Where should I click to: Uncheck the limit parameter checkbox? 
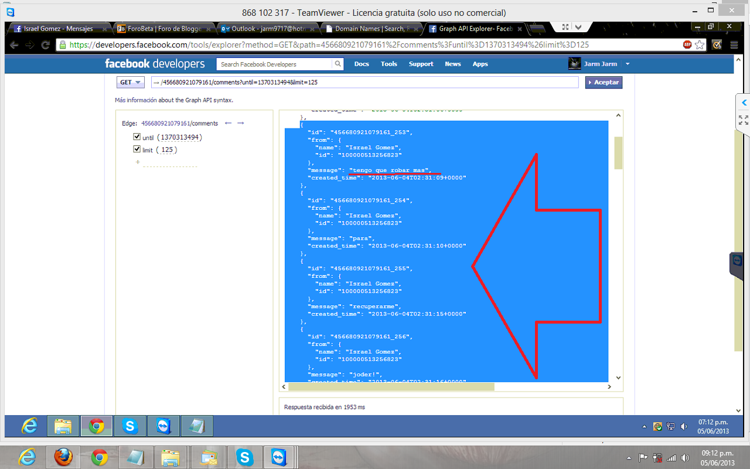pyautogui.click(x=137, y=149)
